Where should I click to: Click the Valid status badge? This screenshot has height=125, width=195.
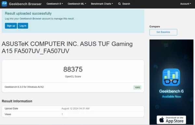(137, 87)
